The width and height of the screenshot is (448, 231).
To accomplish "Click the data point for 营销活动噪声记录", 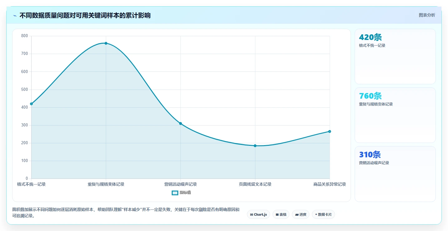I will 180,123.
